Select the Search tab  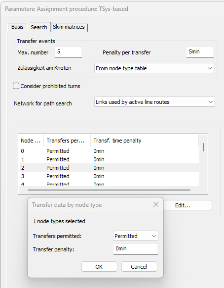39,27
